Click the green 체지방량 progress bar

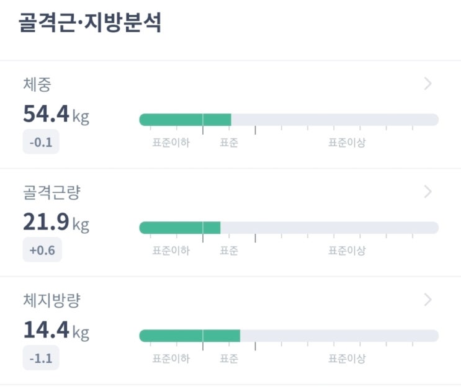[189, 336]
